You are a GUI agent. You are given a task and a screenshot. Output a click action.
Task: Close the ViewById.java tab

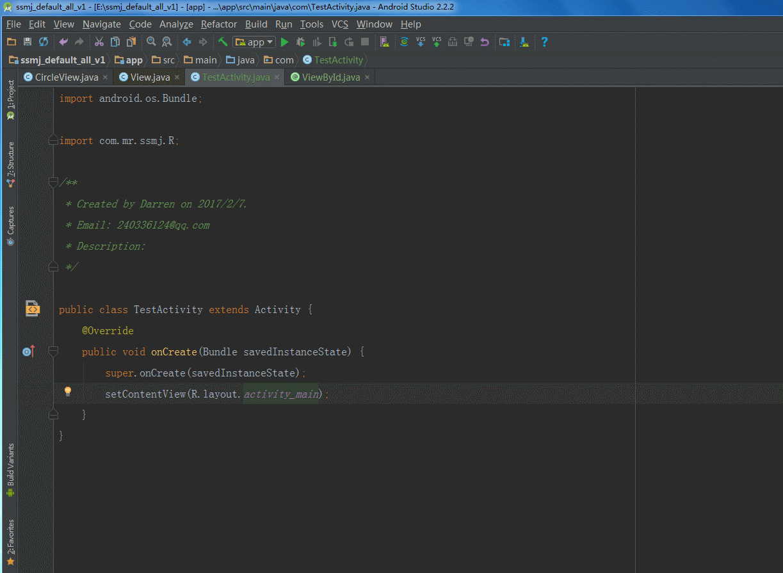[367, 77]
